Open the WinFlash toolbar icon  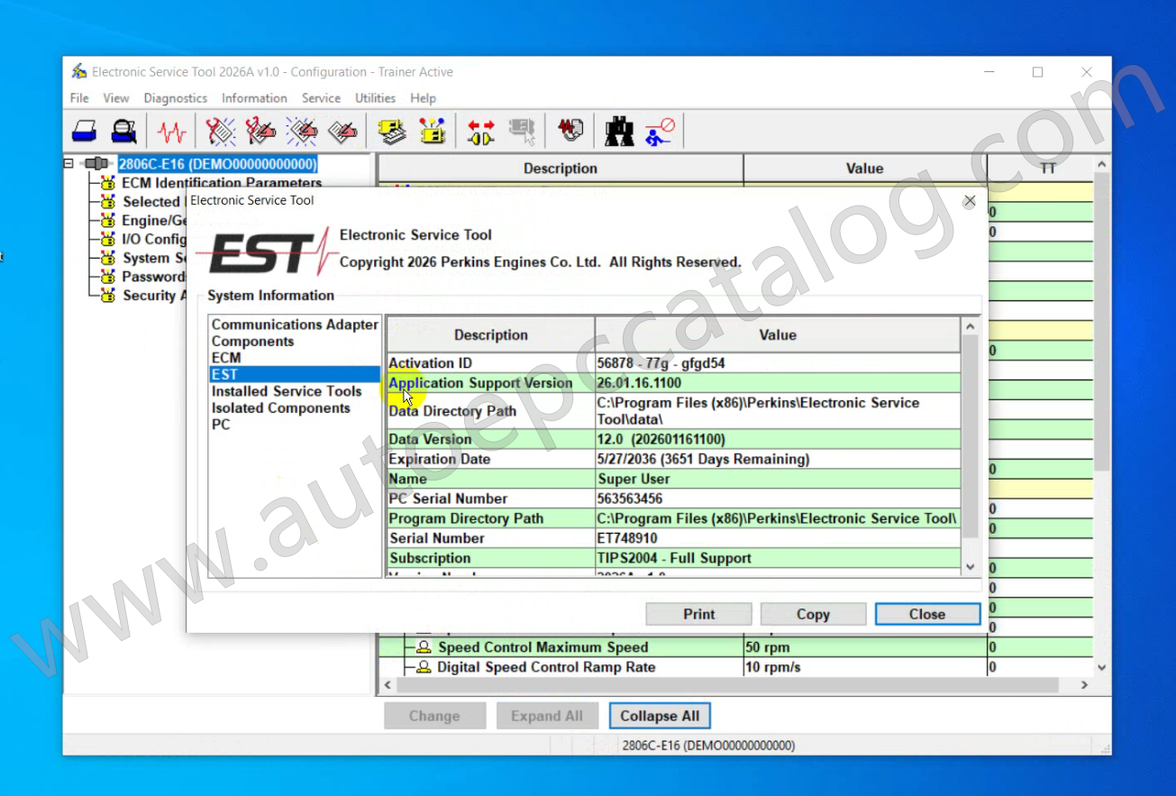570,132
